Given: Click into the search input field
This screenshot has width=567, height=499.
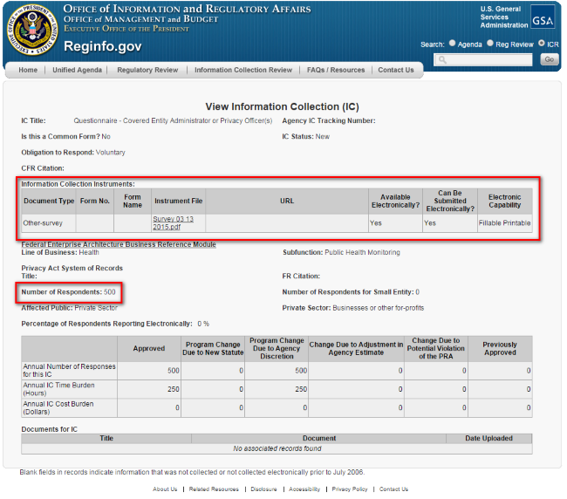Looking at the screenshot, I should pos(483,59).
